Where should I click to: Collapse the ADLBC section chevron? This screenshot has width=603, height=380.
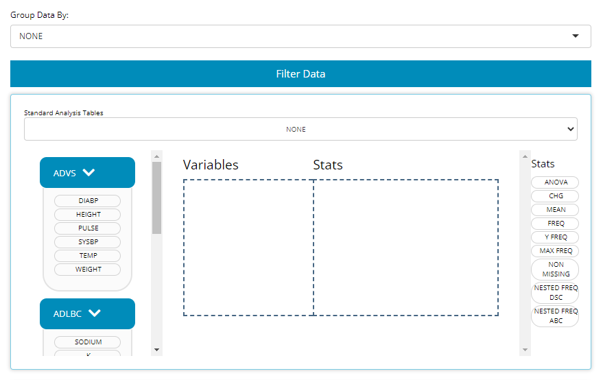95,313
